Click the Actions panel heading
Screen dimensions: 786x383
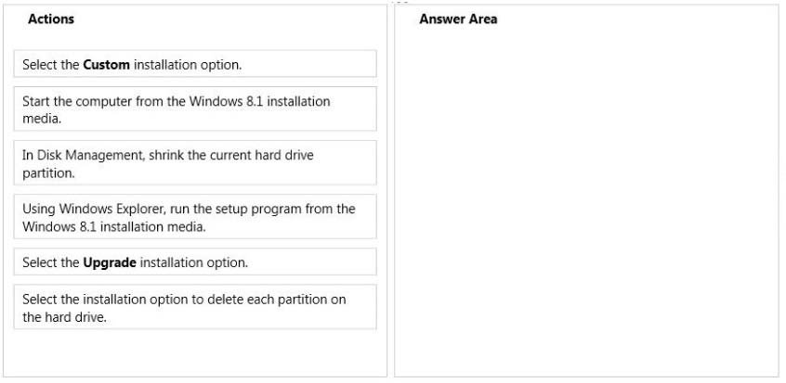[50, 19]
